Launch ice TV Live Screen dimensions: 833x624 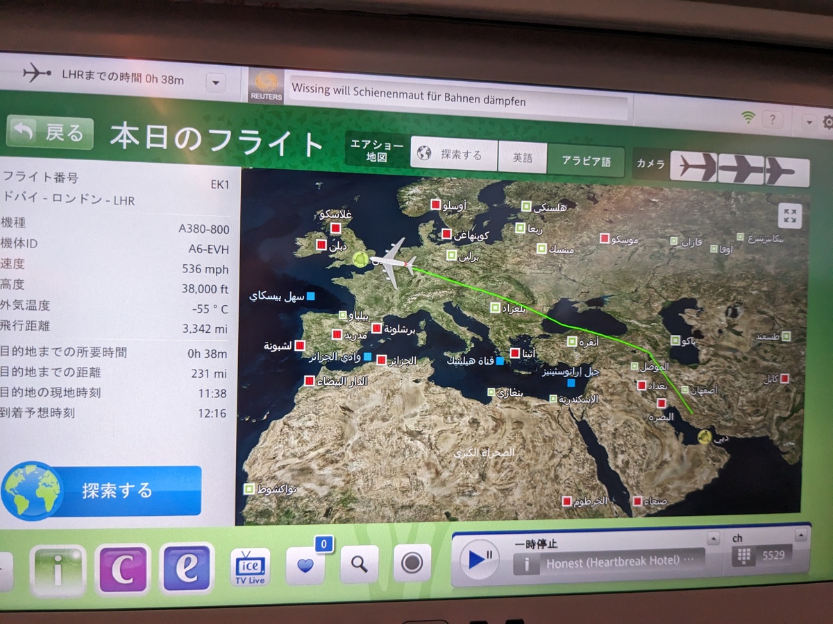click(250, 566)
